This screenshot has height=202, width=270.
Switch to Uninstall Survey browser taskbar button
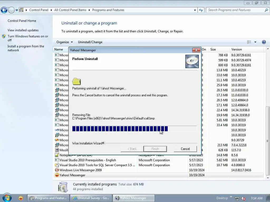[x=91, y=198]
